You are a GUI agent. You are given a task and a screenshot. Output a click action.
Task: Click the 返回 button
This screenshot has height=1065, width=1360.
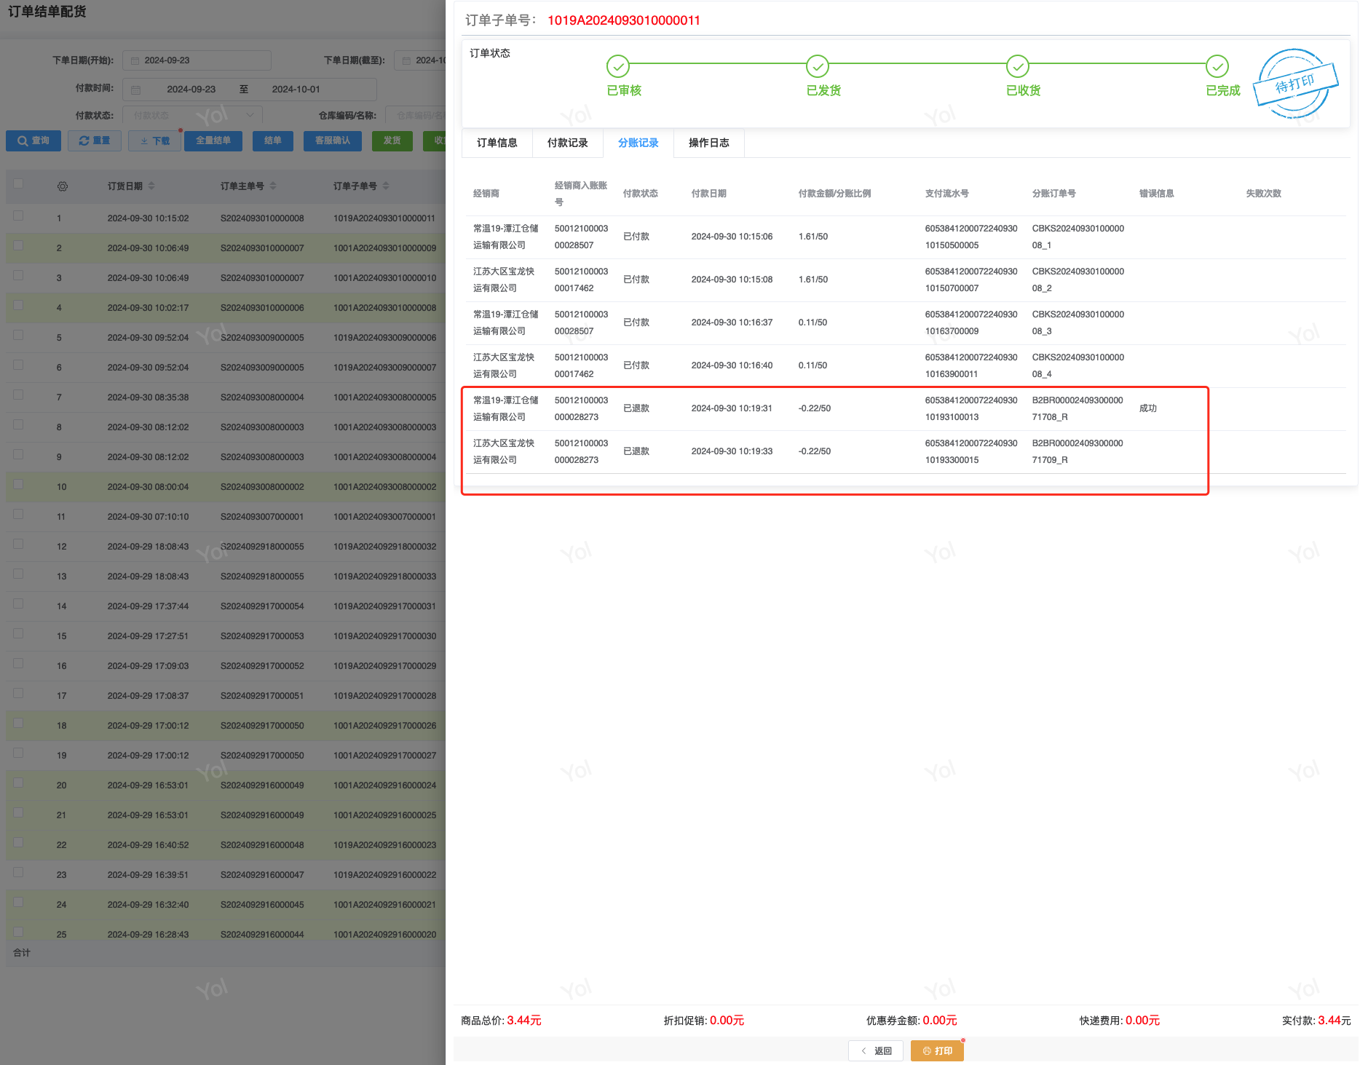tap(876, 1050)
